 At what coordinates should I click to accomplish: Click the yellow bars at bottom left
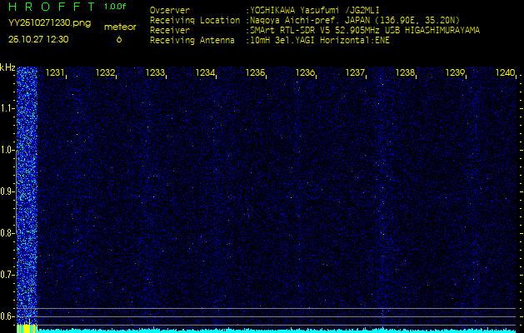click(x=27, y=328)
